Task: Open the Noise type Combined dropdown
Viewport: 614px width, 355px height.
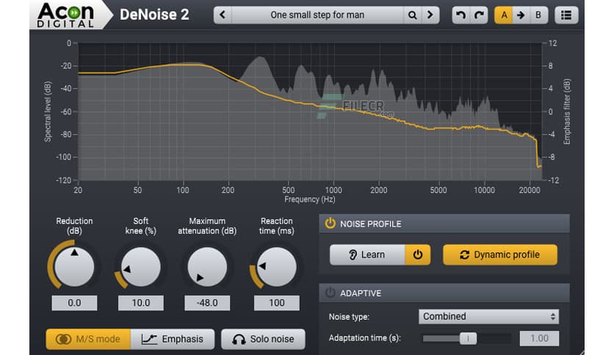Action: (x=488, y=317)
